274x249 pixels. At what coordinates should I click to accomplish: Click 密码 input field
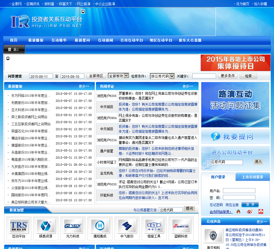(x=239, y=197)
